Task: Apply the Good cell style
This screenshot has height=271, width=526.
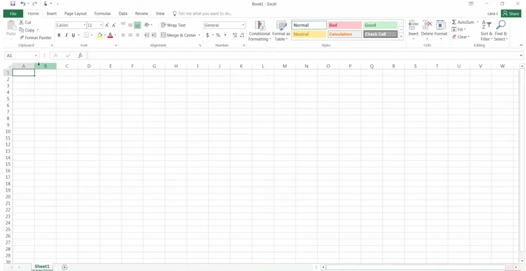Action: (x=380, y=25)
